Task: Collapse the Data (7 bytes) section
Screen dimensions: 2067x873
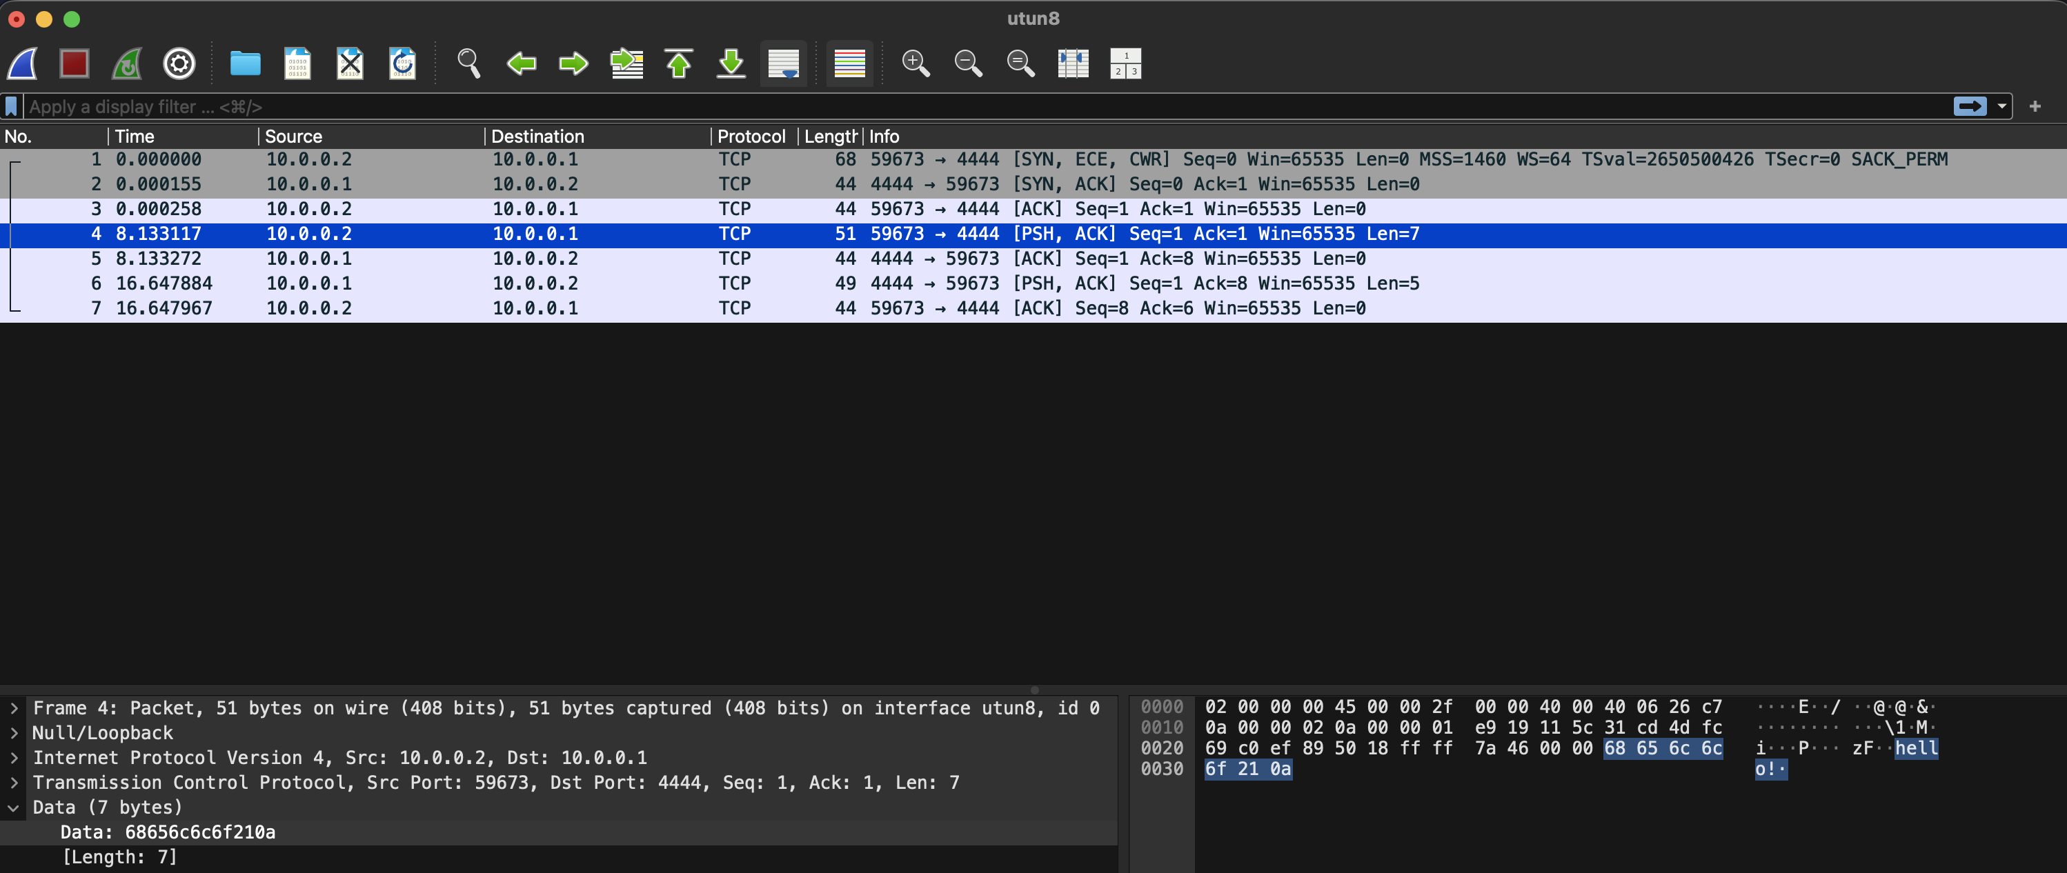Action: pos(14,807)
